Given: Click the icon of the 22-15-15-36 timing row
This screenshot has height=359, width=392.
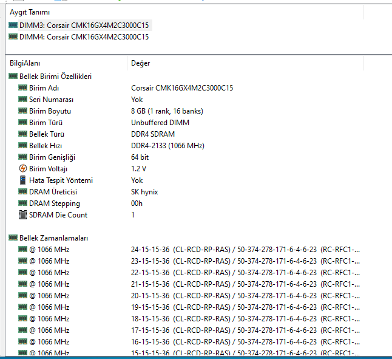Looking at the screenshot, I should (22, 272).
